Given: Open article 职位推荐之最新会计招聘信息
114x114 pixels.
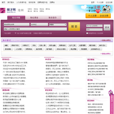Looking at the screenshot, I should point(14,93).
